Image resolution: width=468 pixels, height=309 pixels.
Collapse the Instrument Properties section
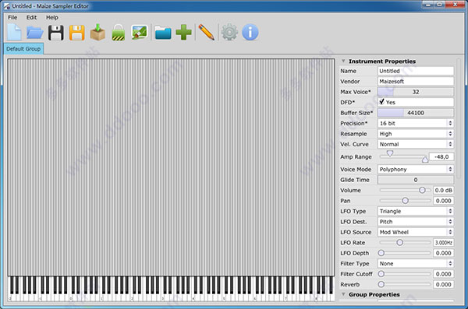pos(343,61)
